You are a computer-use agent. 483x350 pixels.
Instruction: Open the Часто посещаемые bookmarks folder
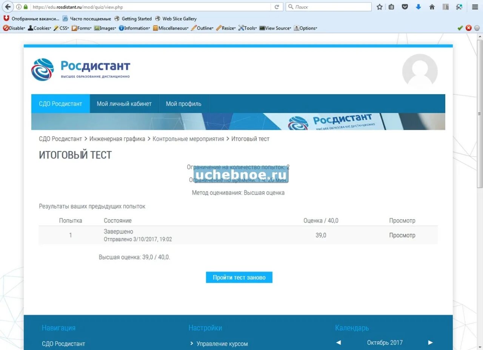(87, 18)
